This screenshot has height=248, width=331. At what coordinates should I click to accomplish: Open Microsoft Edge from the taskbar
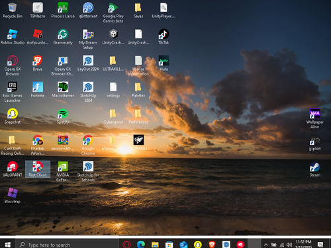[x=141, y=244]
